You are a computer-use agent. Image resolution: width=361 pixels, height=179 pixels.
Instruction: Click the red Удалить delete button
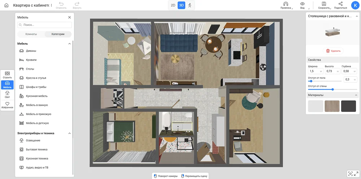point(333,51)
